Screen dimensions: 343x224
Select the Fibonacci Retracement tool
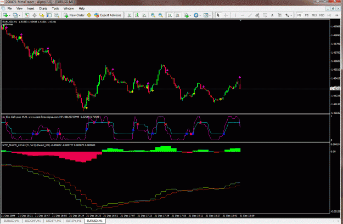click(x=265, y=15)
